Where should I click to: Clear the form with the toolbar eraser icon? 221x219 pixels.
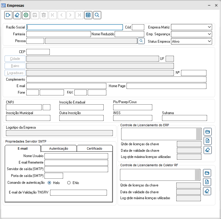pyautogui.click(x=17, y=15)
